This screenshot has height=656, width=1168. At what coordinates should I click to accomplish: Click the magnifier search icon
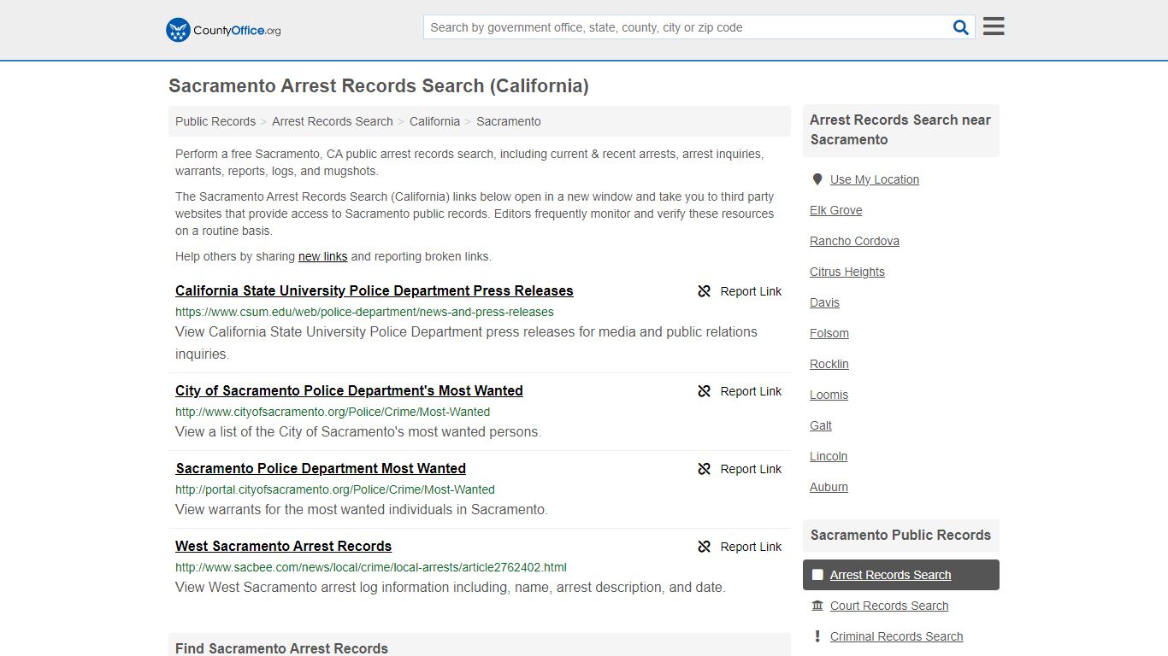click(961, 27)
